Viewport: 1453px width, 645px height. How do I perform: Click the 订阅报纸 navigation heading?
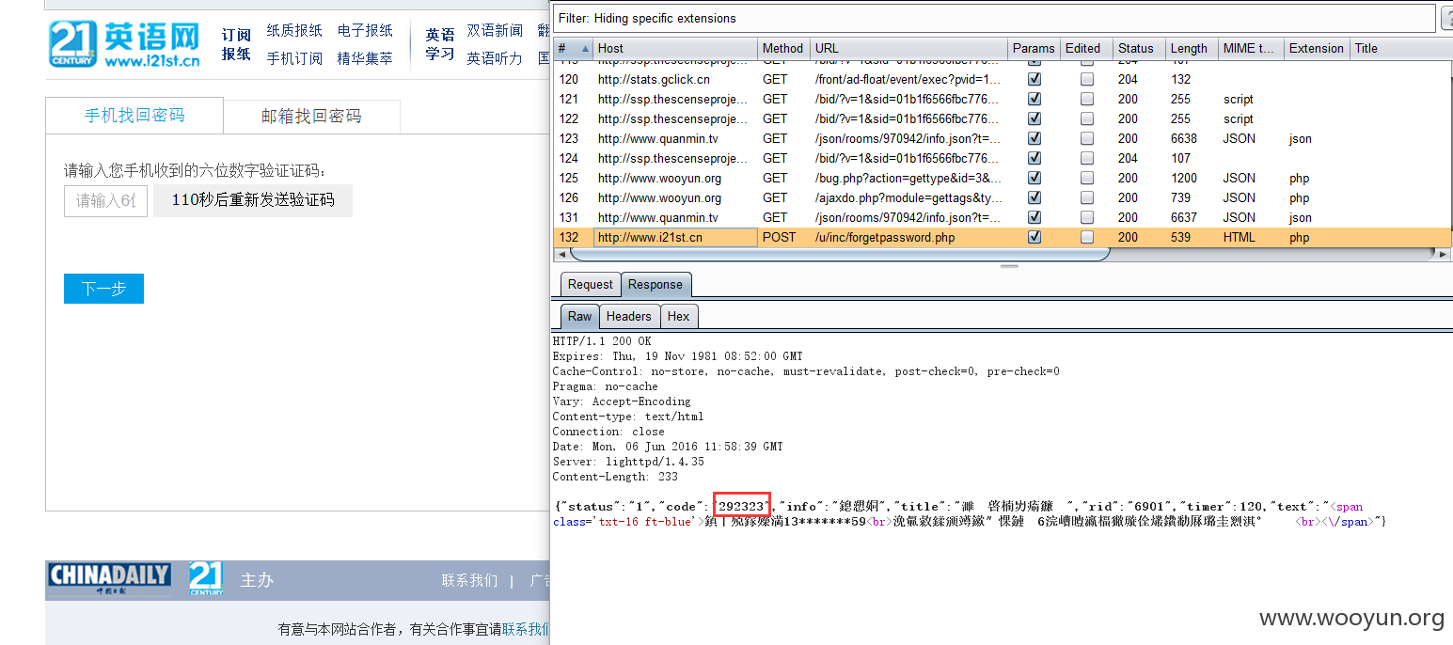point(236,44)
